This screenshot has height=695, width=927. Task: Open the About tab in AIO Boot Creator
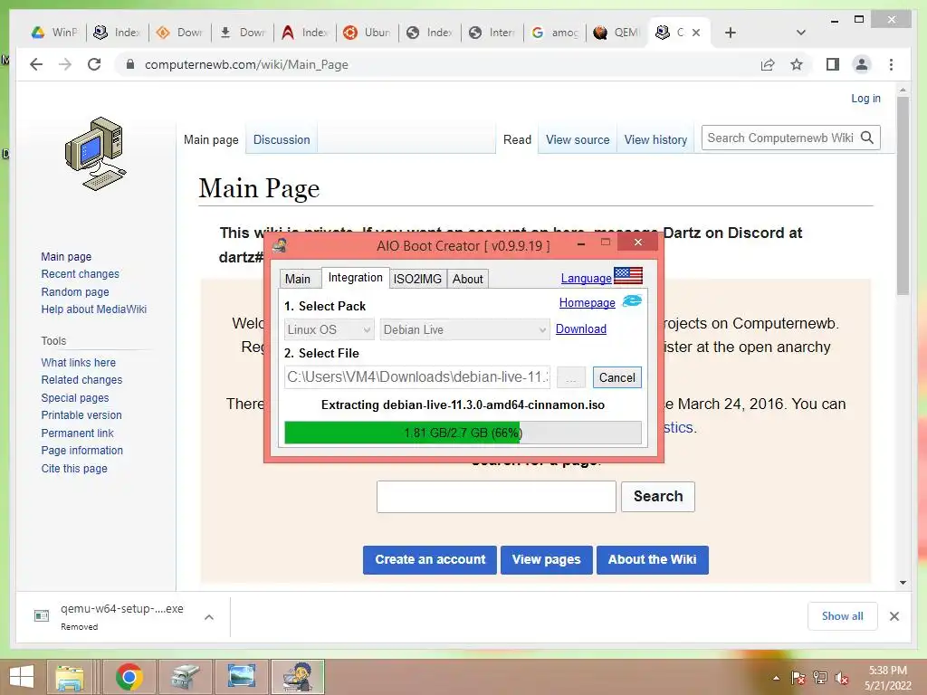pyautogui.click(x=468, y=279)
